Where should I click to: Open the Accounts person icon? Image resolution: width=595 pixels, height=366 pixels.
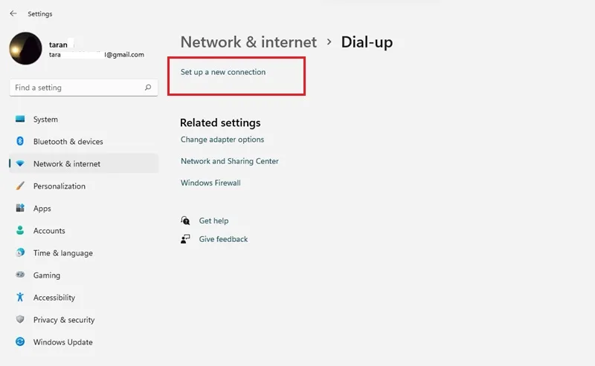coord(20,230)
